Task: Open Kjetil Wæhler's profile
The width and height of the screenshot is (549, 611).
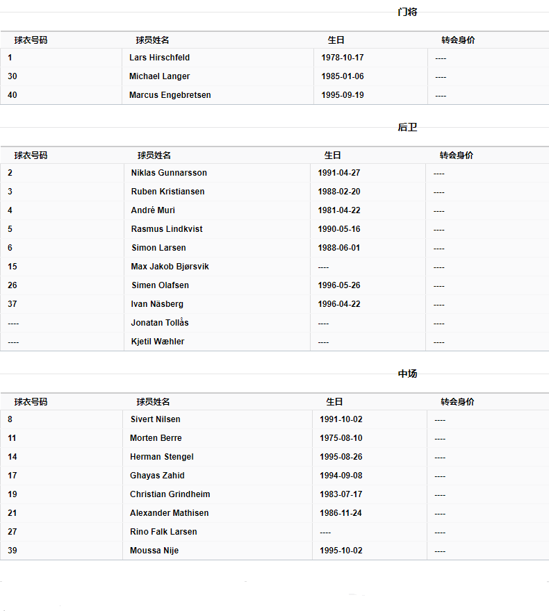Action: tap(158, 342)
